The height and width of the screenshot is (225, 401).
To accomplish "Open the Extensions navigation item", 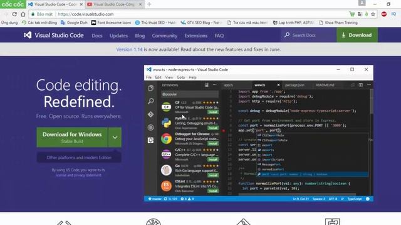I will (196, 36).
